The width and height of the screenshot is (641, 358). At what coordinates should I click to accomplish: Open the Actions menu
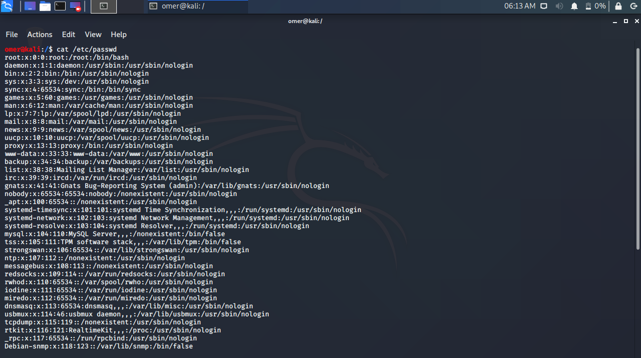40,35
